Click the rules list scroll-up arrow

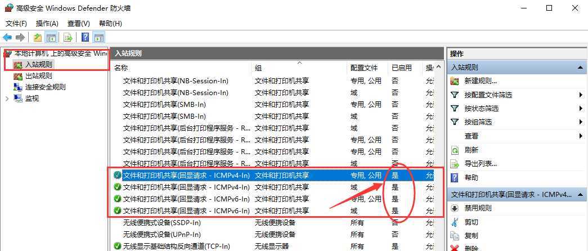(439, 68)
